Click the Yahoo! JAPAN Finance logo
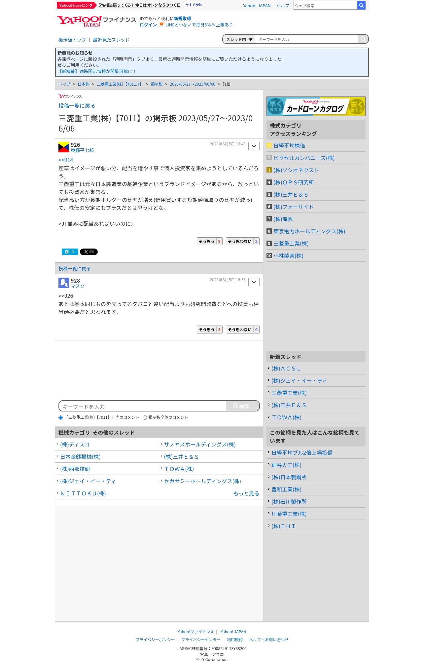Viewport: 424px width, 661px height. pyautogui.click(x=96, y=21)
